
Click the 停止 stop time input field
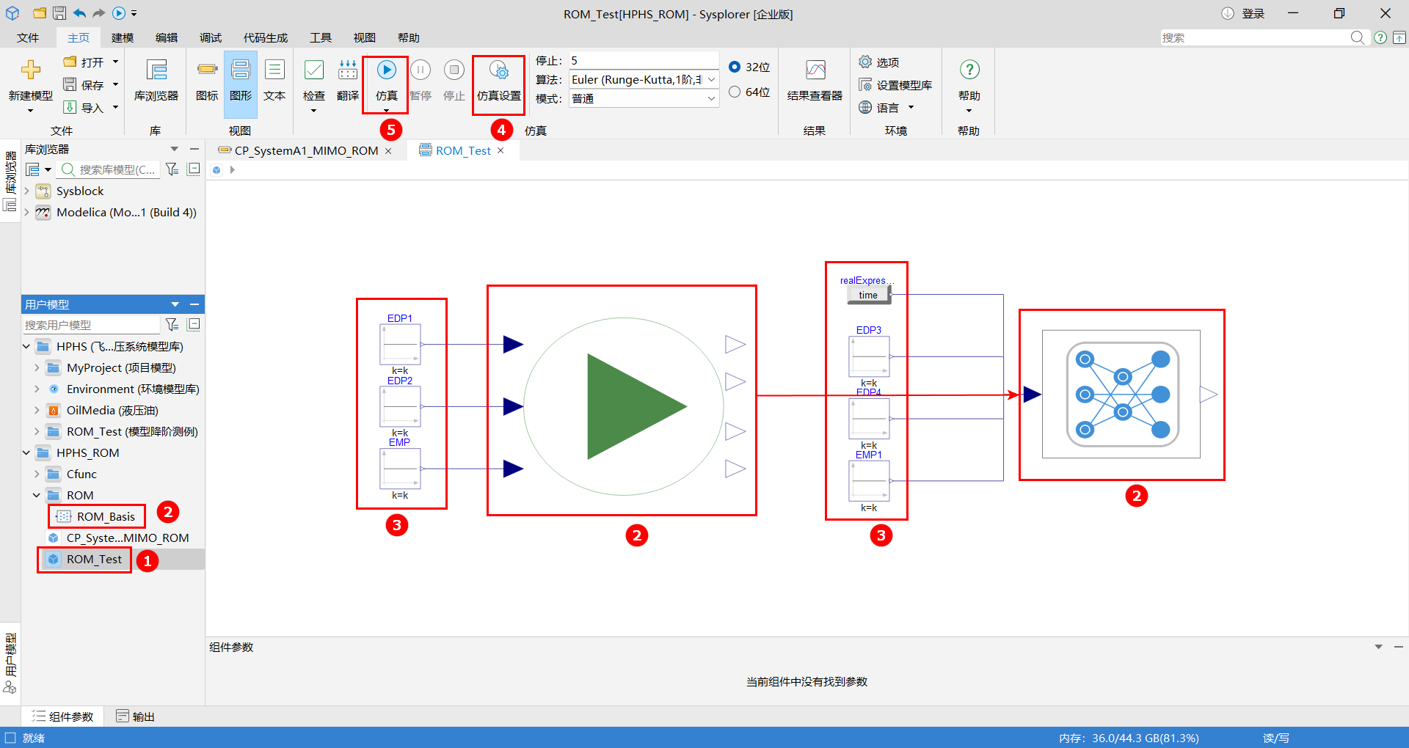pos(643,60)
